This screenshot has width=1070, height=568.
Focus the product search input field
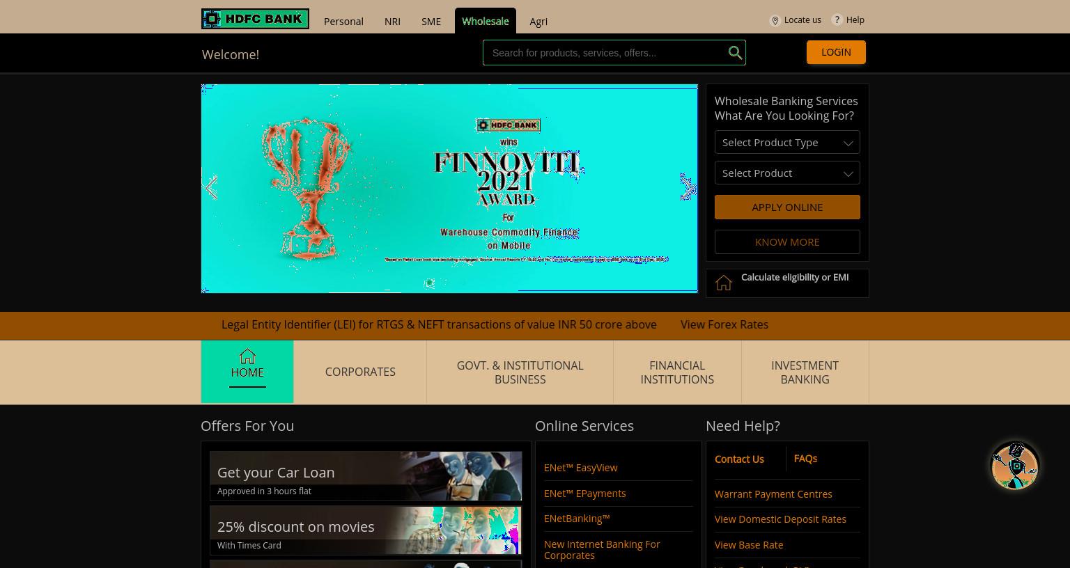[606, 53]
